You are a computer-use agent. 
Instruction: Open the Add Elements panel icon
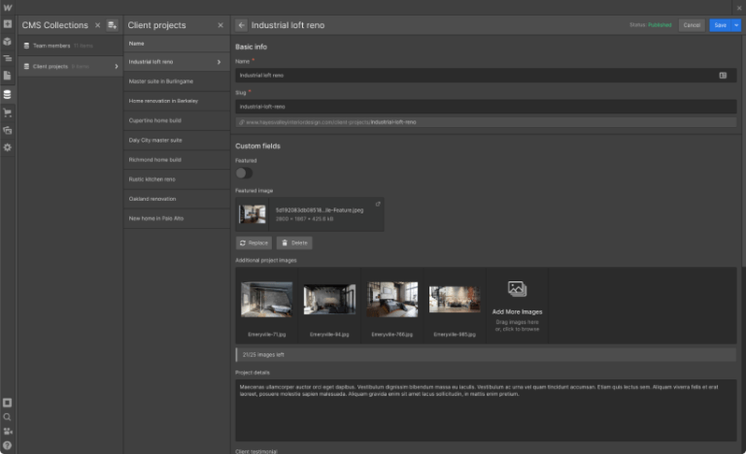click(8, 24)
